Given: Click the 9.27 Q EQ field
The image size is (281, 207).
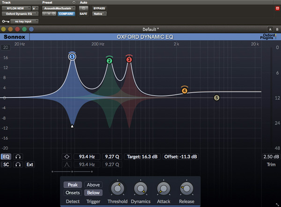Looking at the screenshot, I should click(x=112, y=157).
